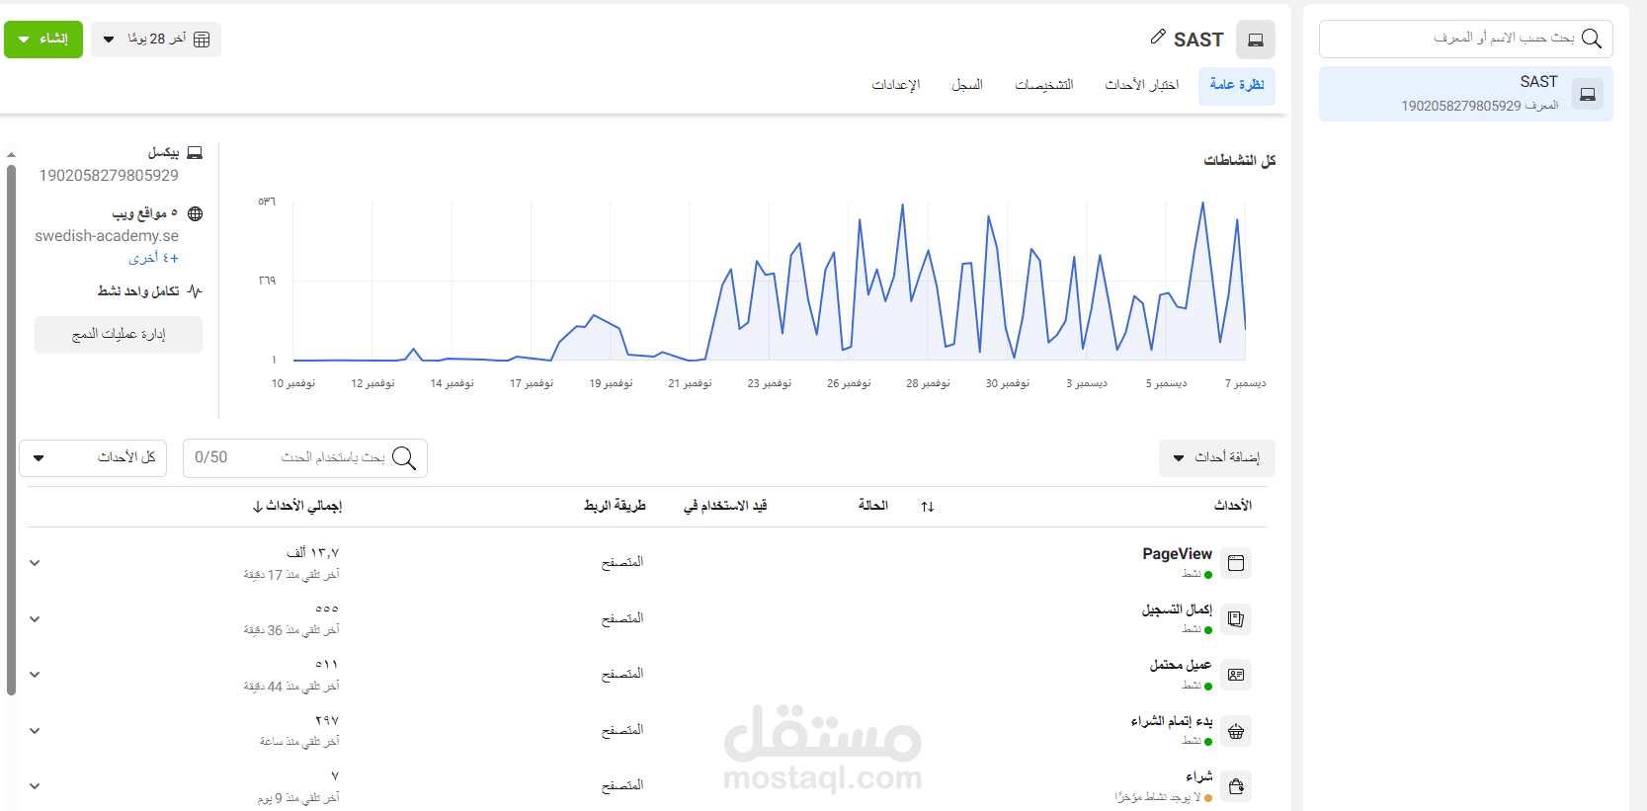Click the magnifier icon in the name or ID search

click(1592, 39)
